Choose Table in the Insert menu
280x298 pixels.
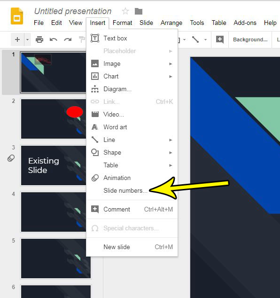pyautogui.click(x=132, y=165)
